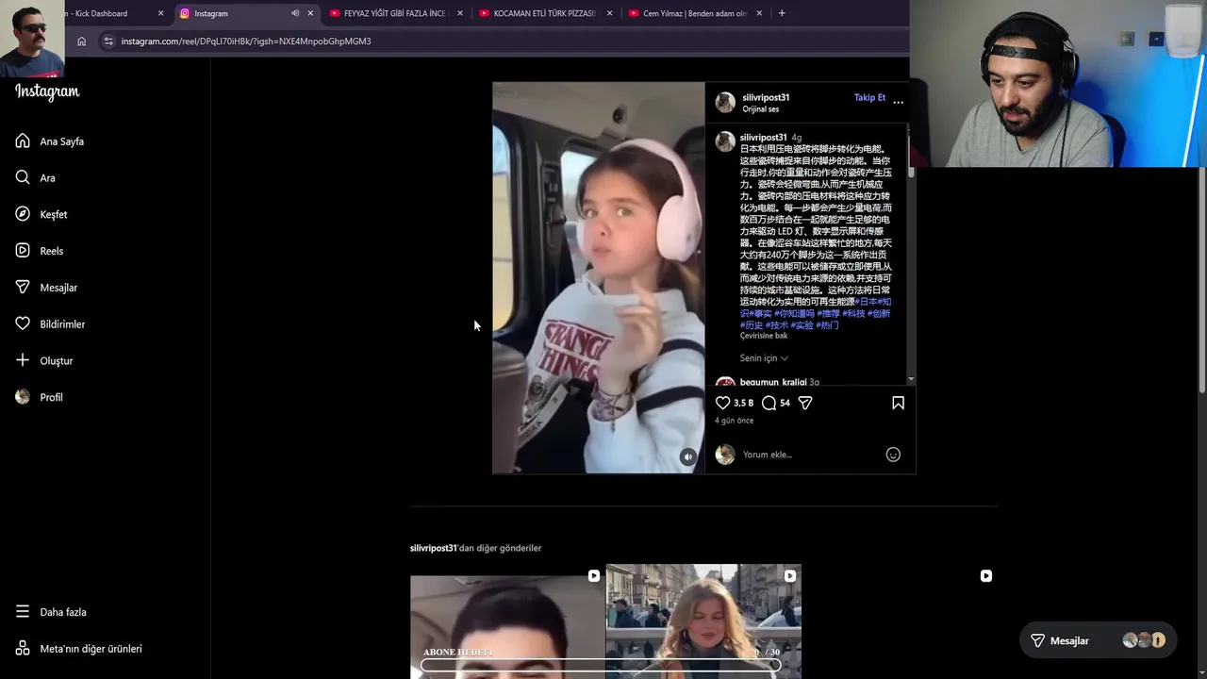
Task: Open first related post thumbnail with man
Action: tap(507, 627)
